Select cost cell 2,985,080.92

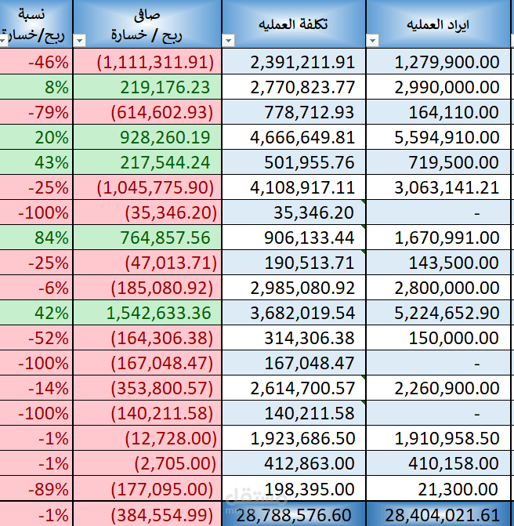pos(294,288)
